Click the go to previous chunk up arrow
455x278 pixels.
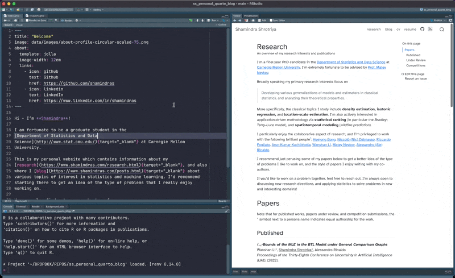[x=197, y=20]
